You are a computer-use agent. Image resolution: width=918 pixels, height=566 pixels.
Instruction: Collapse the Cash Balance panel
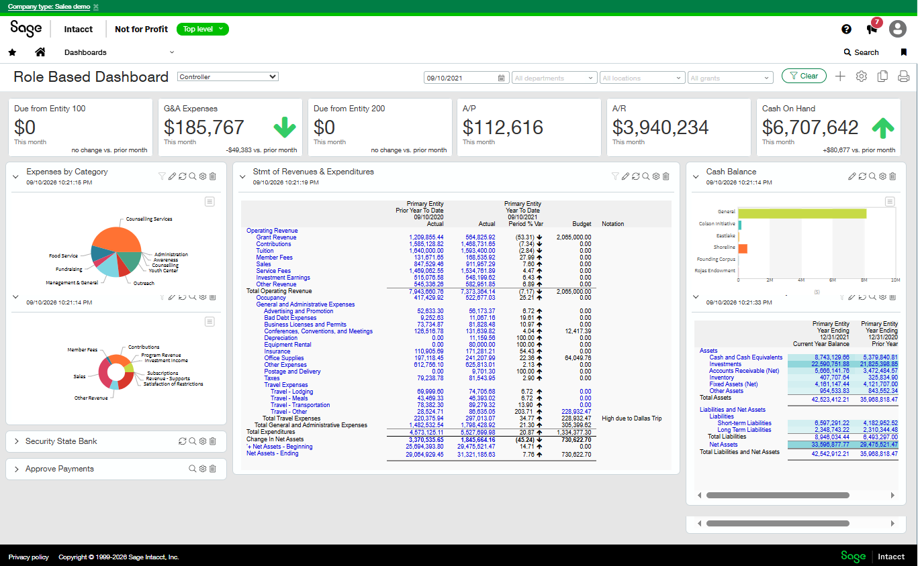(x=696, y=177)
